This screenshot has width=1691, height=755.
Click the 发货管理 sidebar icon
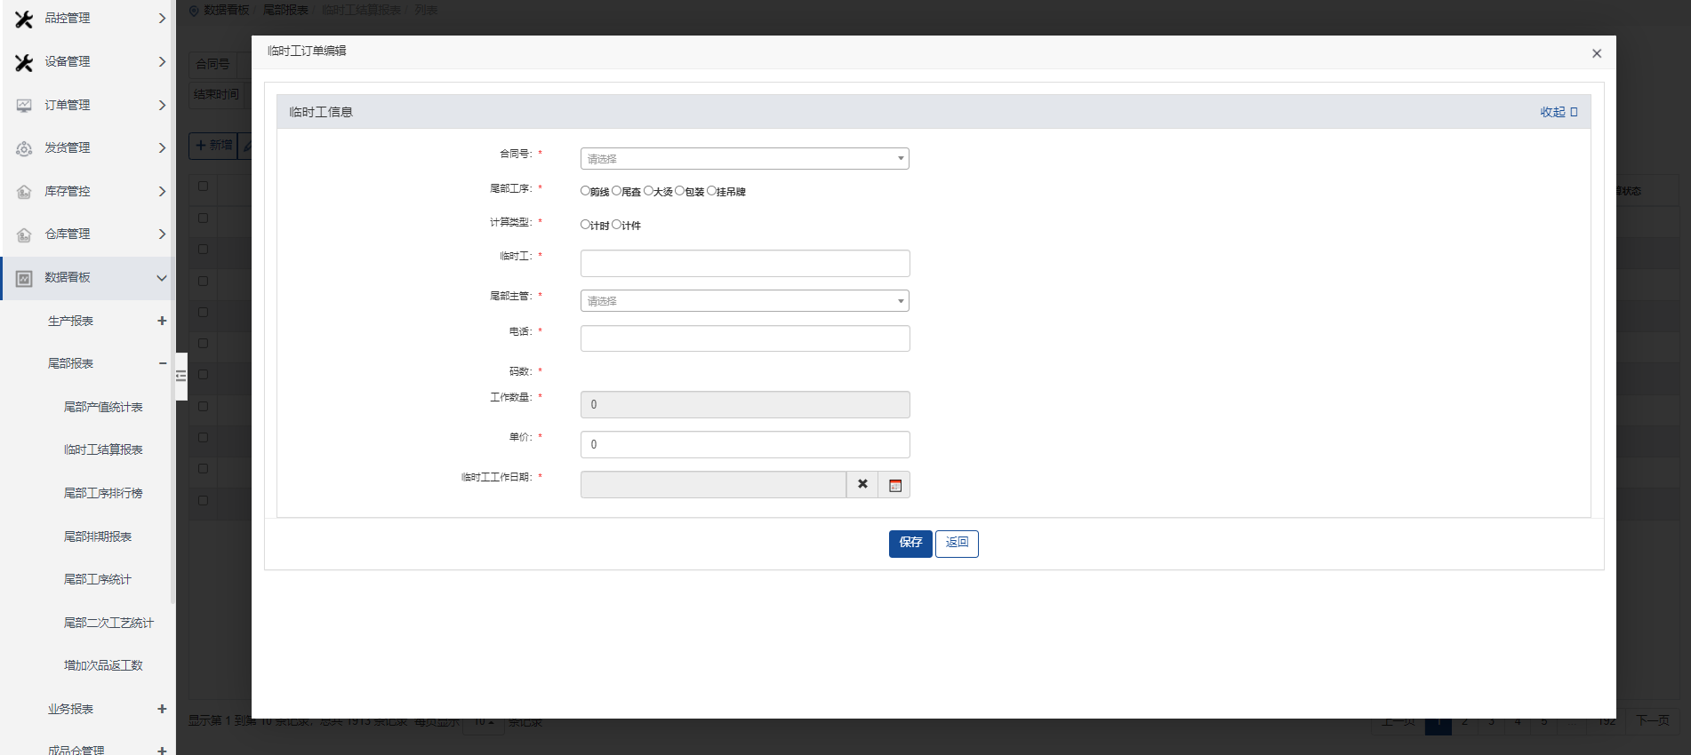coord(24,148)
